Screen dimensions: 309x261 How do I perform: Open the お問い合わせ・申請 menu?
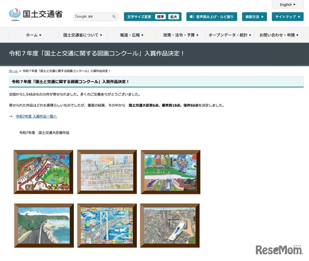[279, 35]
